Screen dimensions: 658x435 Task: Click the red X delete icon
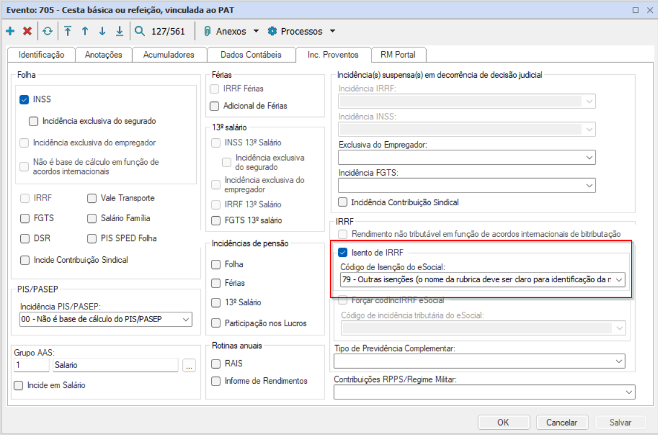coord(27,31)
